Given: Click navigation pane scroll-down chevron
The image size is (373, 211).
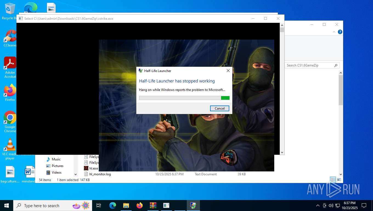Looking at the screenshot, I should pyautogui.click(x=76, y=174).
